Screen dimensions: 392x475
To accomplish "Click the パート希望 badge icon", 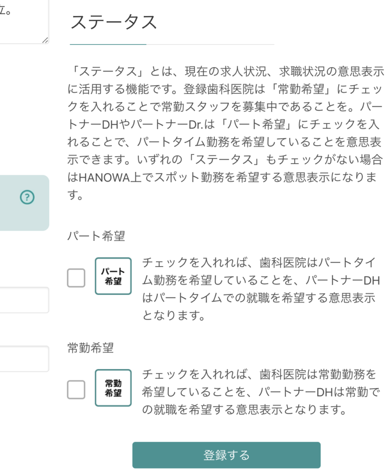I will (113, 276).
